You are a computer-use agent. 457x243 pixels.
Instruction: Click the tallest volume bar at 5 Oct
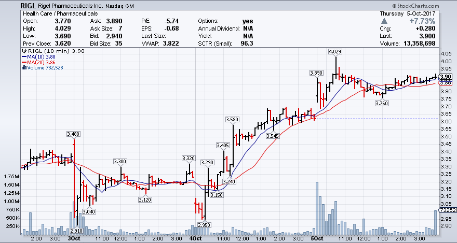(317, 207)
